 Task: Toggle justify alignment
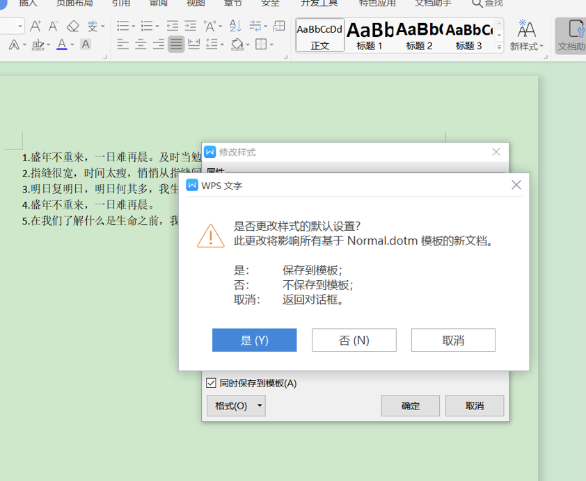tap(176, 44)
